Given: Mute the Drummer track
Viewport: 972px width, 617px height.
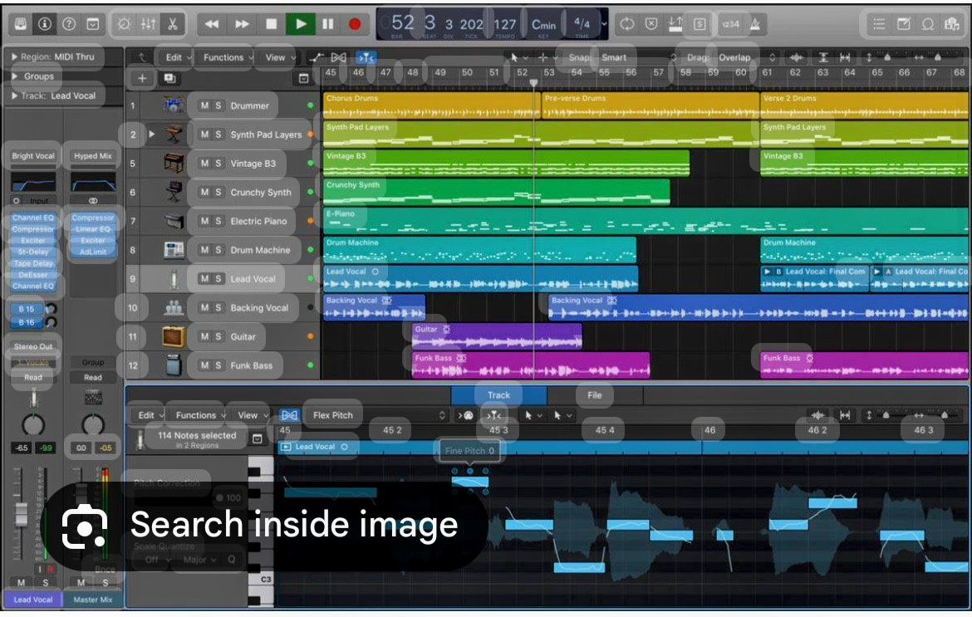Looking at the screenshot, I should point(204,106).
